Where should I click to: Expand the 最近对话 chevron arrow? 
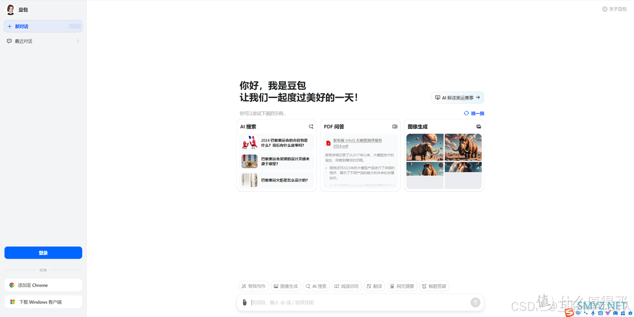77,41
